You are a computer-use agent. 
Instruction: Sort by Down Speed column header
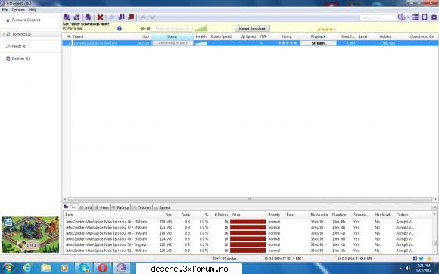tap(221, 36)
